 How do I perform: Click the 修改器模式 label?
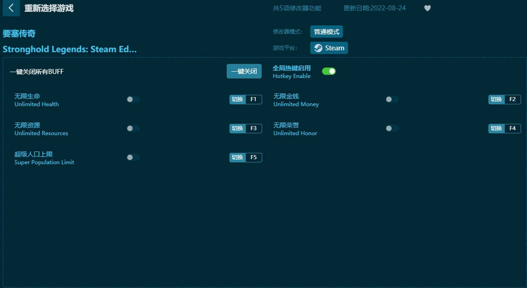[288, 32]
